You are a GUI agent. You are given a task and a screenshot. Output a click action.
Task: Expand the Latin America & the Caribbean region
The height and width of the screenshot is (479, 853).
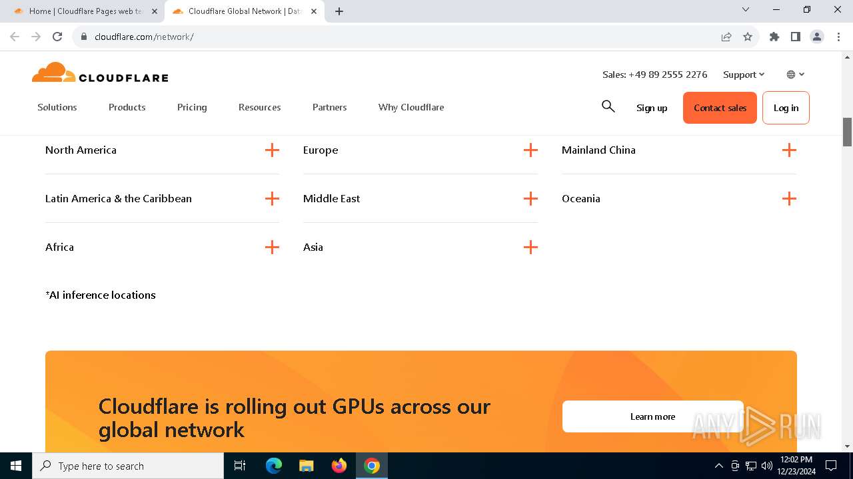tap(162, 199)
